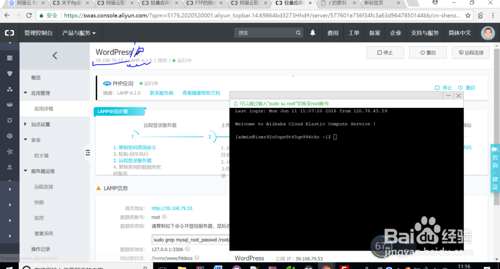Collapse the sidebar with the handle icon
Viewport: 500px width, 269px height.
point(87,153)
